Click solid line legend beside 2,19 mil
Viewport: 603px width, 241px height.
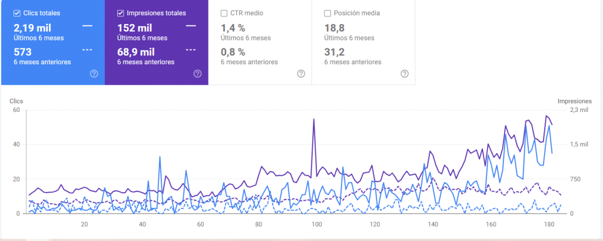point(87,26)
